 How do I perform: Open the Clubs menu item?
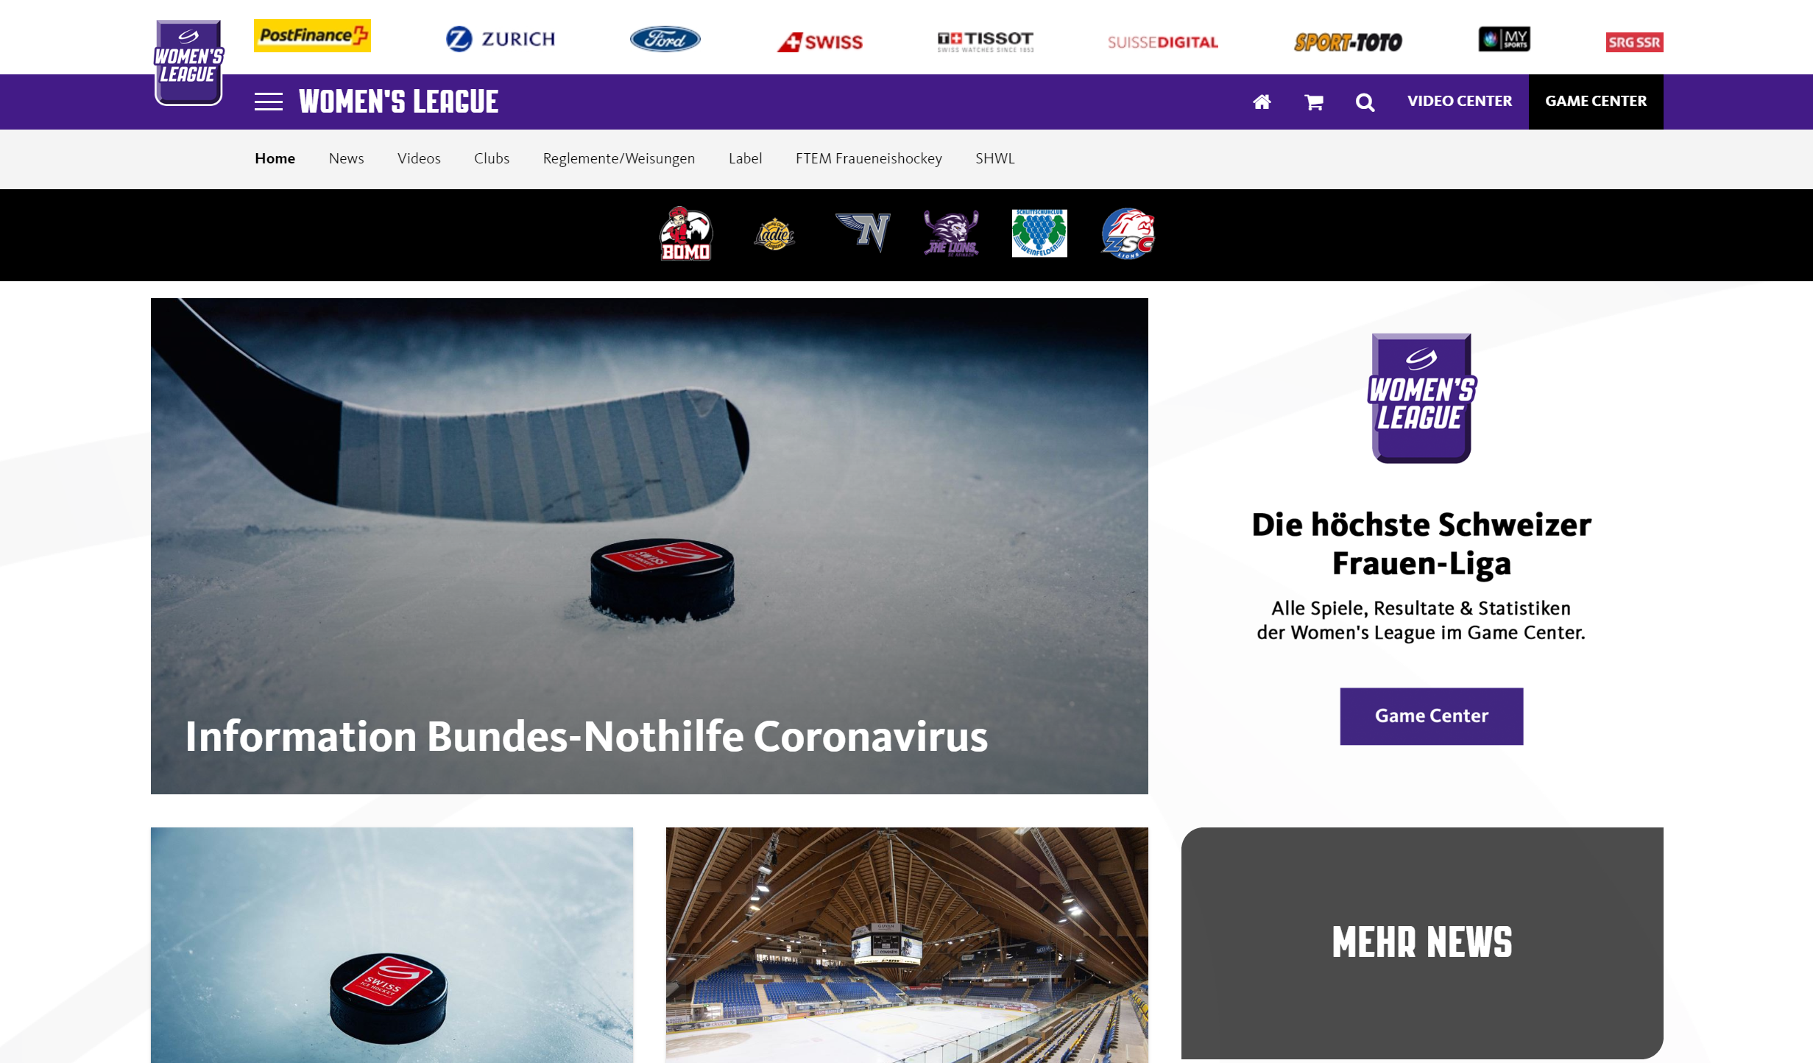[492, 158]
